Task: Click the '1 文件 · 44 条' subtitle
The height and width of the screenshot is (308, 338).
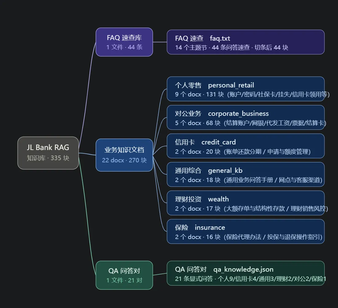Action: pos(124,47)
